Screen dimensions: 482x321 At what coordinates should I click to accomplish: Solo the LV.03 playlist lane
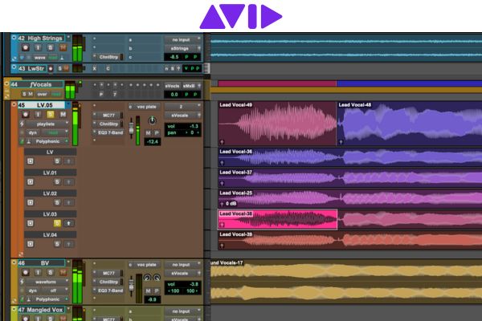[57, 225]
